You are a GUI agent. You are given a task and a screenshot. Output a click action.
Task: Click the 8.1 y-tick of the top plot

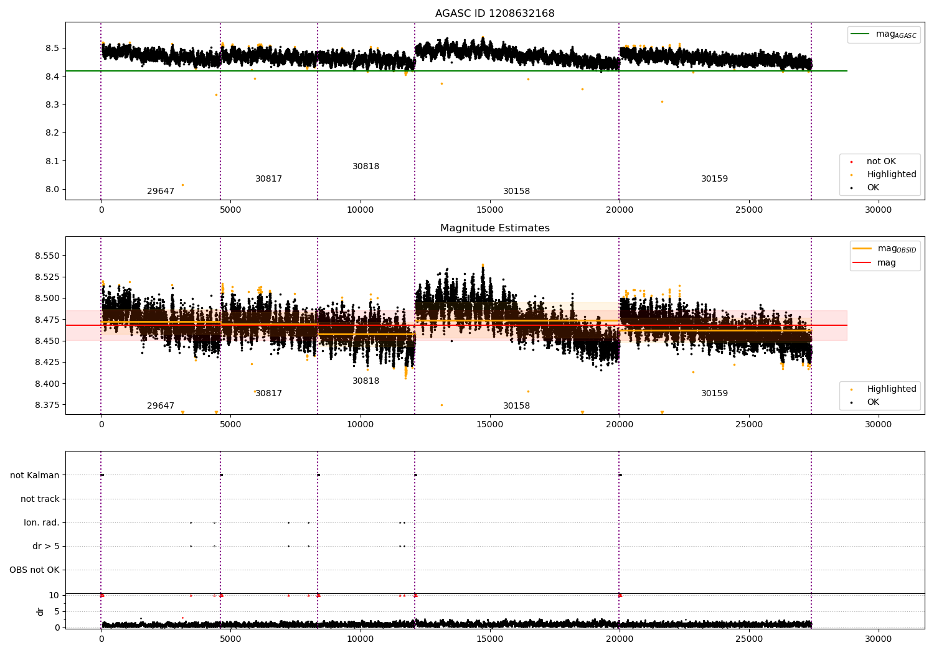tap(52, 161)
